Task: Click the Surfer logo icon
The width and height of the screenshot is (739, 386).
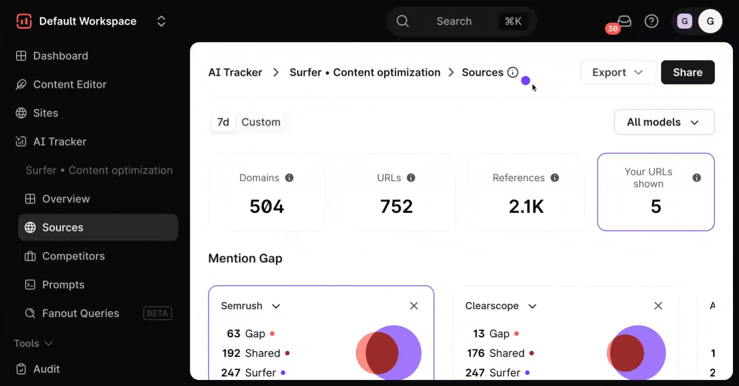Action: pos(24,21)
